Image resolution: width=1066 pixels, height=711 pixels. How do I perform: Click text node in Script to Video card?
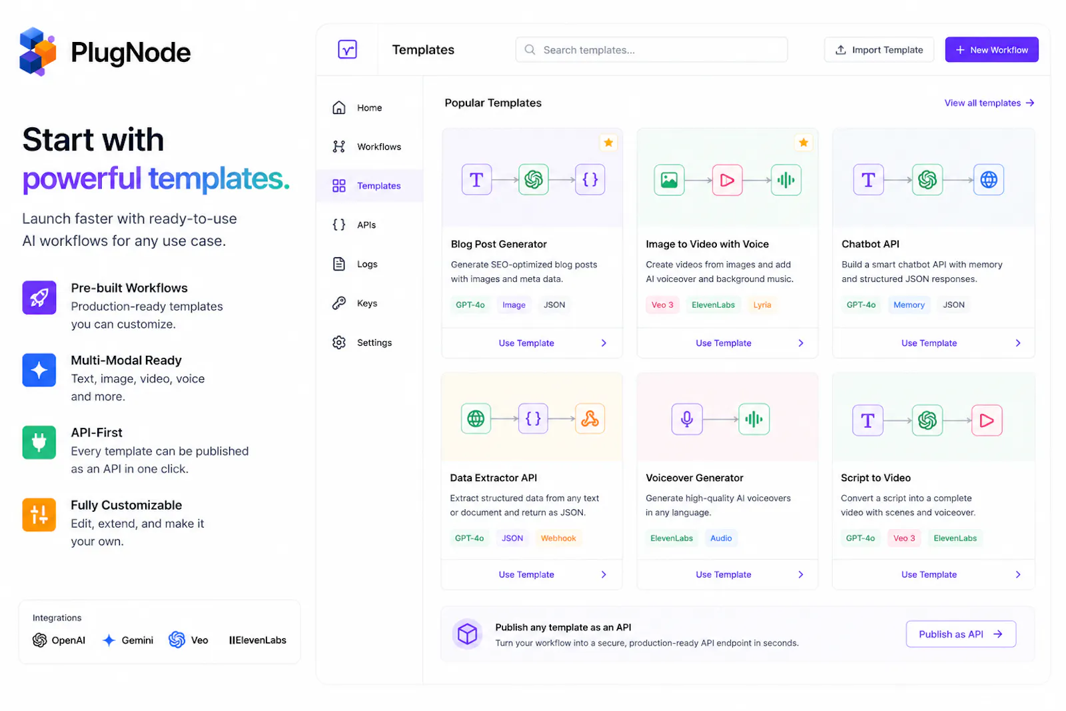867,420
